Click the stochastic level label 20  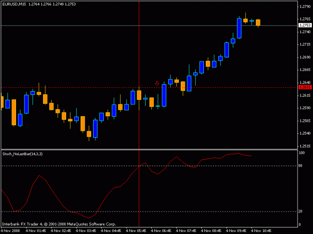click(300, 212)
